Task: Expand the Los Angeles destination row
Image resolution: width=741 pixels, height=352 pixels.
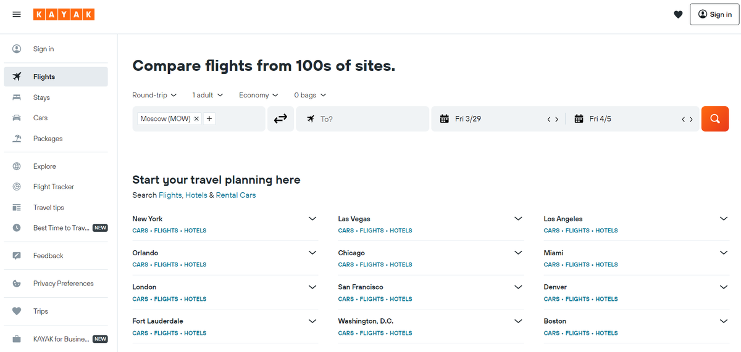Action: (x=724, y=219)
